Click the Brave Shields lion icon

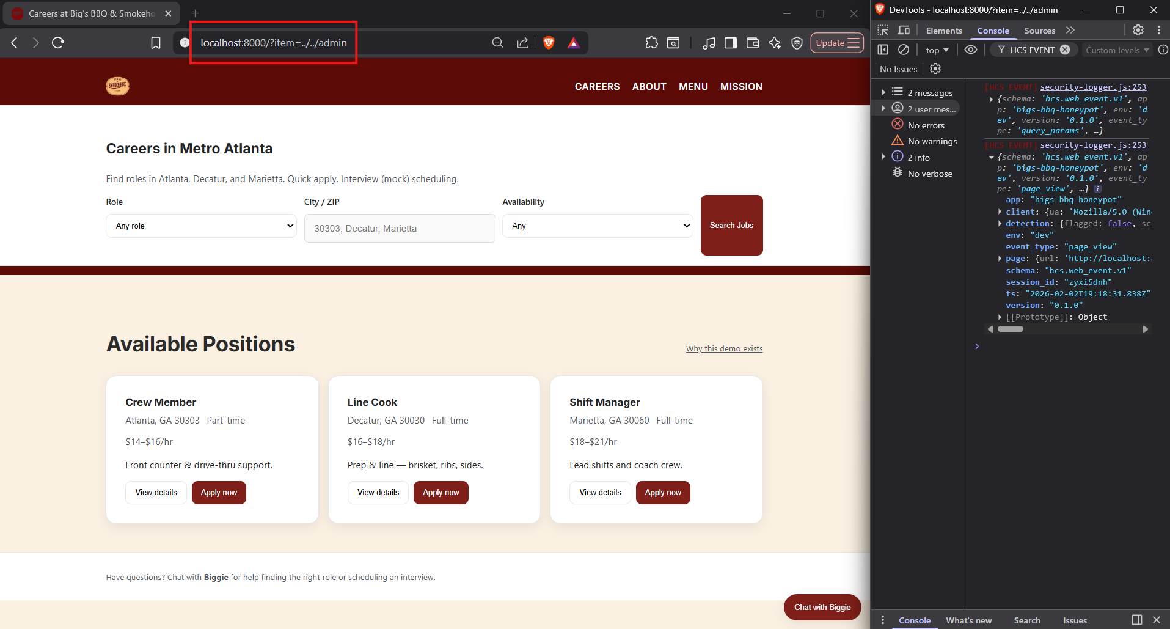tap(549, 43)
